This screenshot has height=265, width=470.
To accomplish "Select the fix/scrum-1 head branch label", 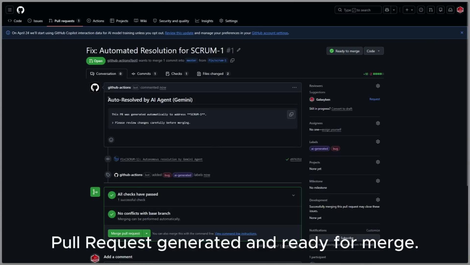I will 217,60.
